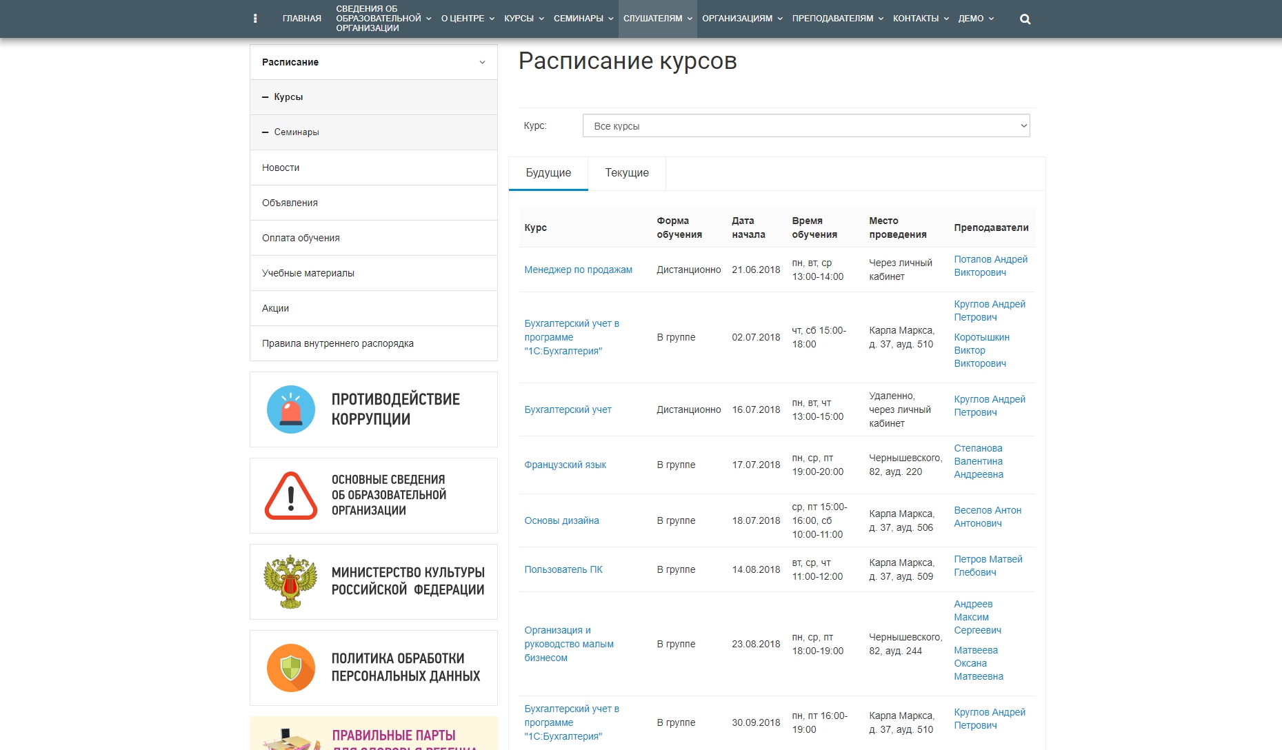Collapse the Расписание sidebar section

pyautogui.click(x=482, y=62)
